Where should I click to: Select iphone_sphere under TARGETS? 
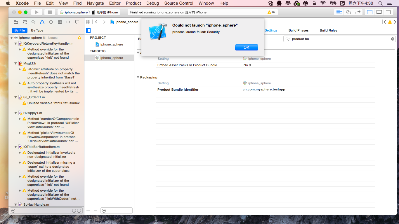click(x=109, y=58)
